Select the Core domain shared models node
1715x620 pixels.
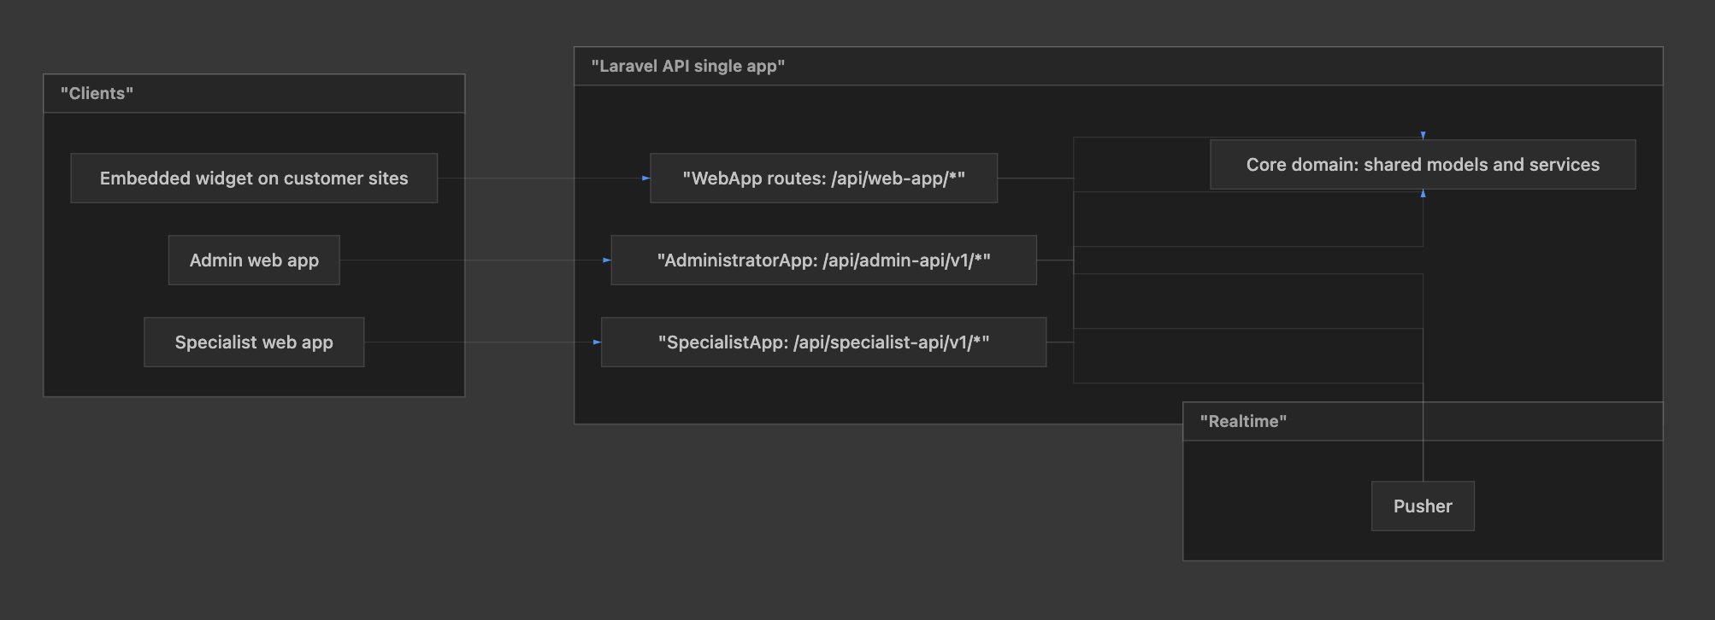pos(1423,164)
